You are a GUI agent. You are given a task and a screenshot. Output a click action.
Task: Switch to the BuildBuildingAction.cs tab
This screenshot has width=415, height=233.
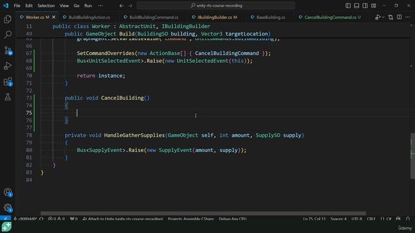89,17
